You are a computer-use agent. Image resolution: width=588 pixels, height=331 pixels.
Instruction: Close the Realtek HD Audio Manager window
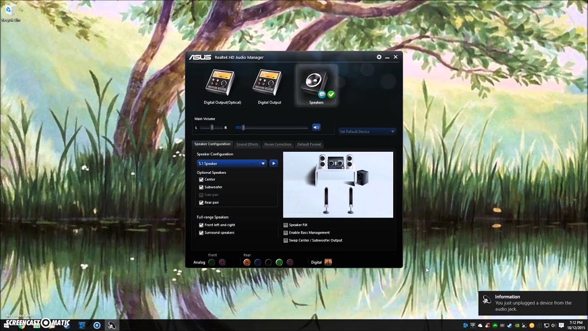396,57
